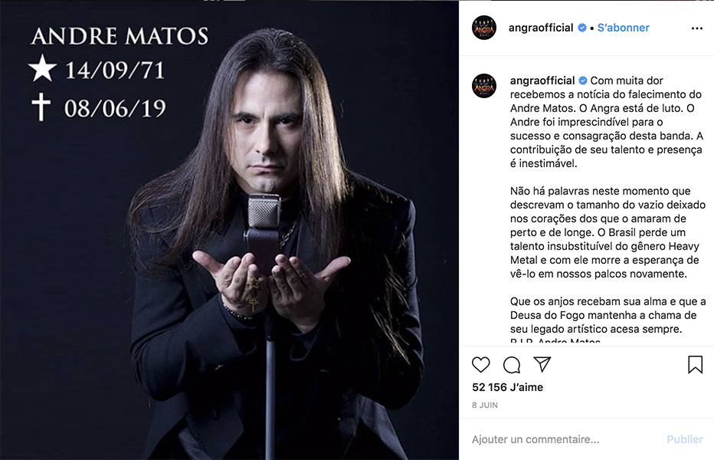Save the post with bookmark icon
The height and width of the screenshot is (460, 714).
[695, 365]
